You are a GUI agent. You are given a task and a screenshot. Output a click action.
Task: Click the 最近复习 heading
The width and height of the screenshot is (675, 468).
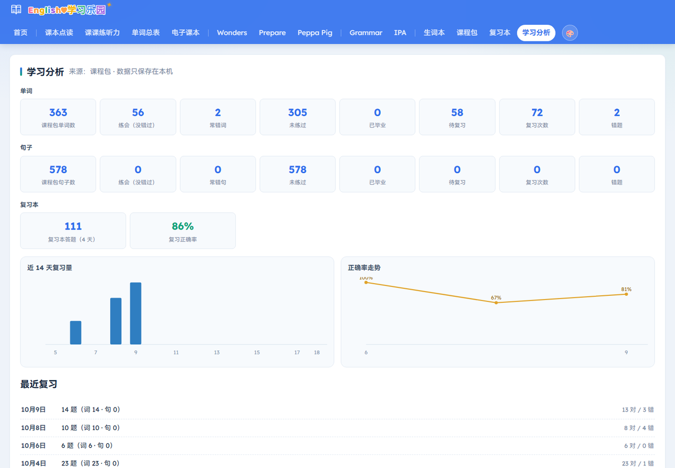tap(39, 384)
